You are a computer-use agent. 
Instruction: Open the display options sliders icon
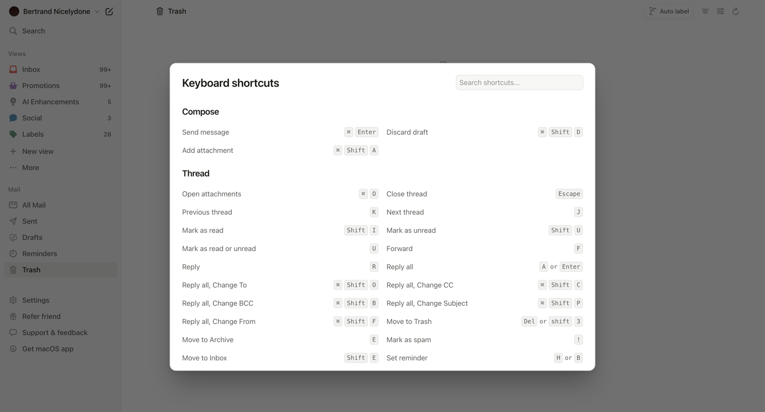point(720,11)
